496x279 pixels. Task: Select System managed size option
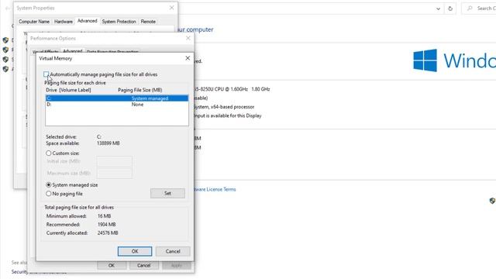(x=48, y=184)
